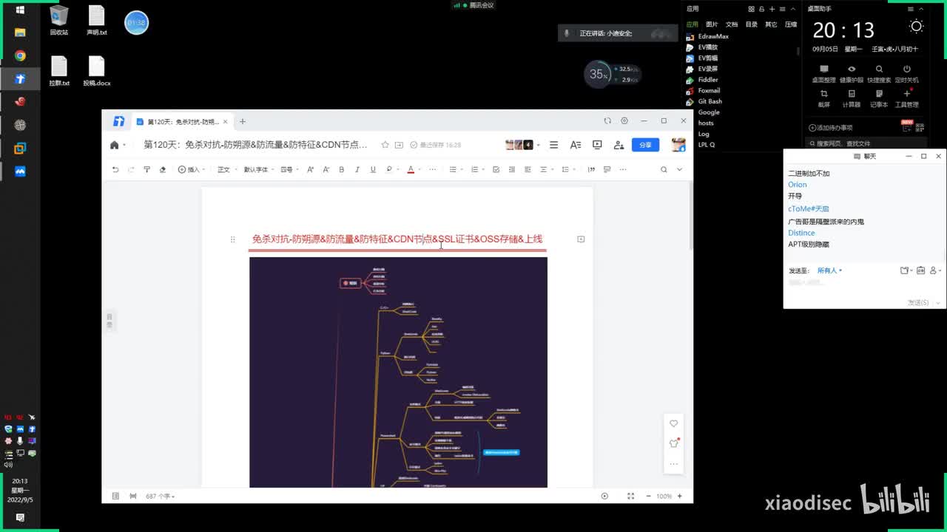
Task: Open a new tab in Tencent Docs
Action: click(x=242, y=121)
